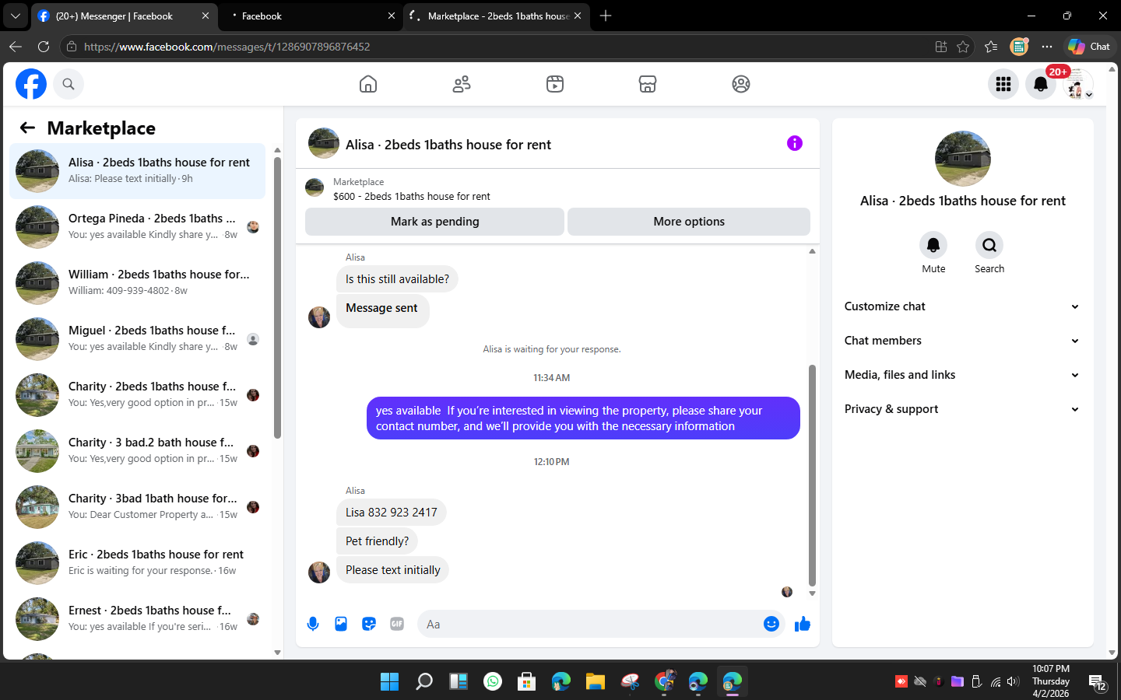The width and height of the screenshot is (1121, 700).
Task: Click the back arrow beside Marketplace
Action: pos(28,128)
